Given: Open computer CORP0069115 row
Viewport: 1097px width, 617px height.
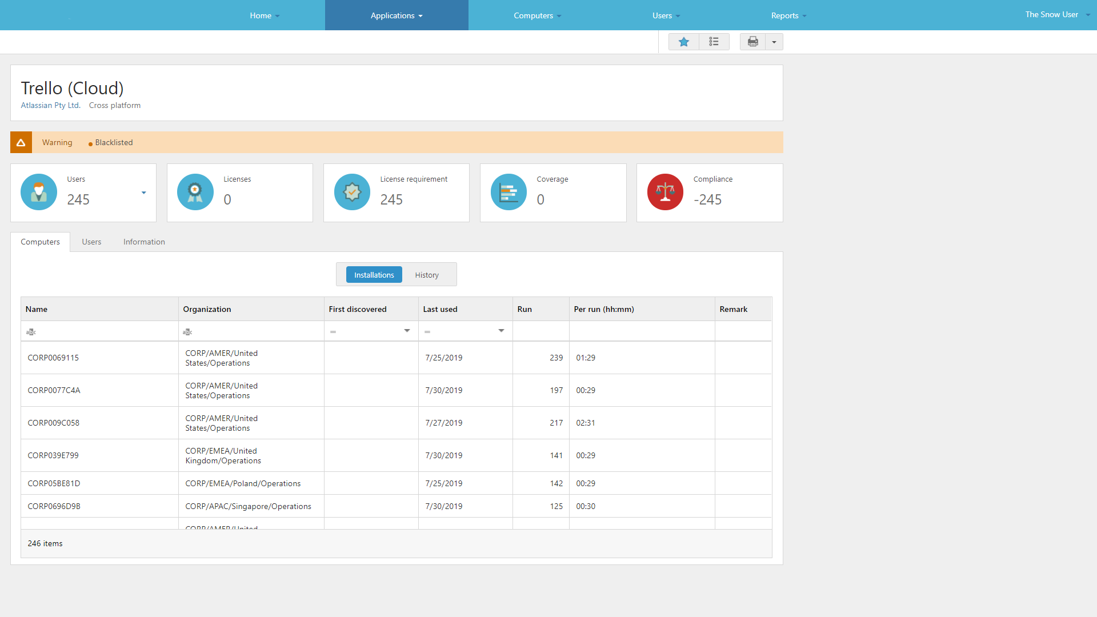Looking at the screenshot, I should 53,358.
